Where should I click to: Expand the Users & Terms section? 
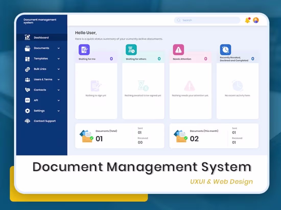point(58,79)
